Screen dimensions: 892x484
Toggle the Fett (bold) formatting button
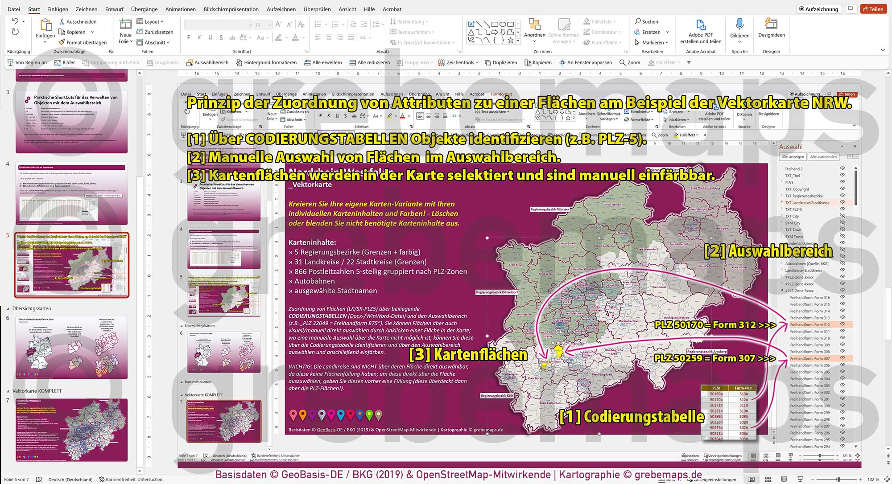[190, 38]
